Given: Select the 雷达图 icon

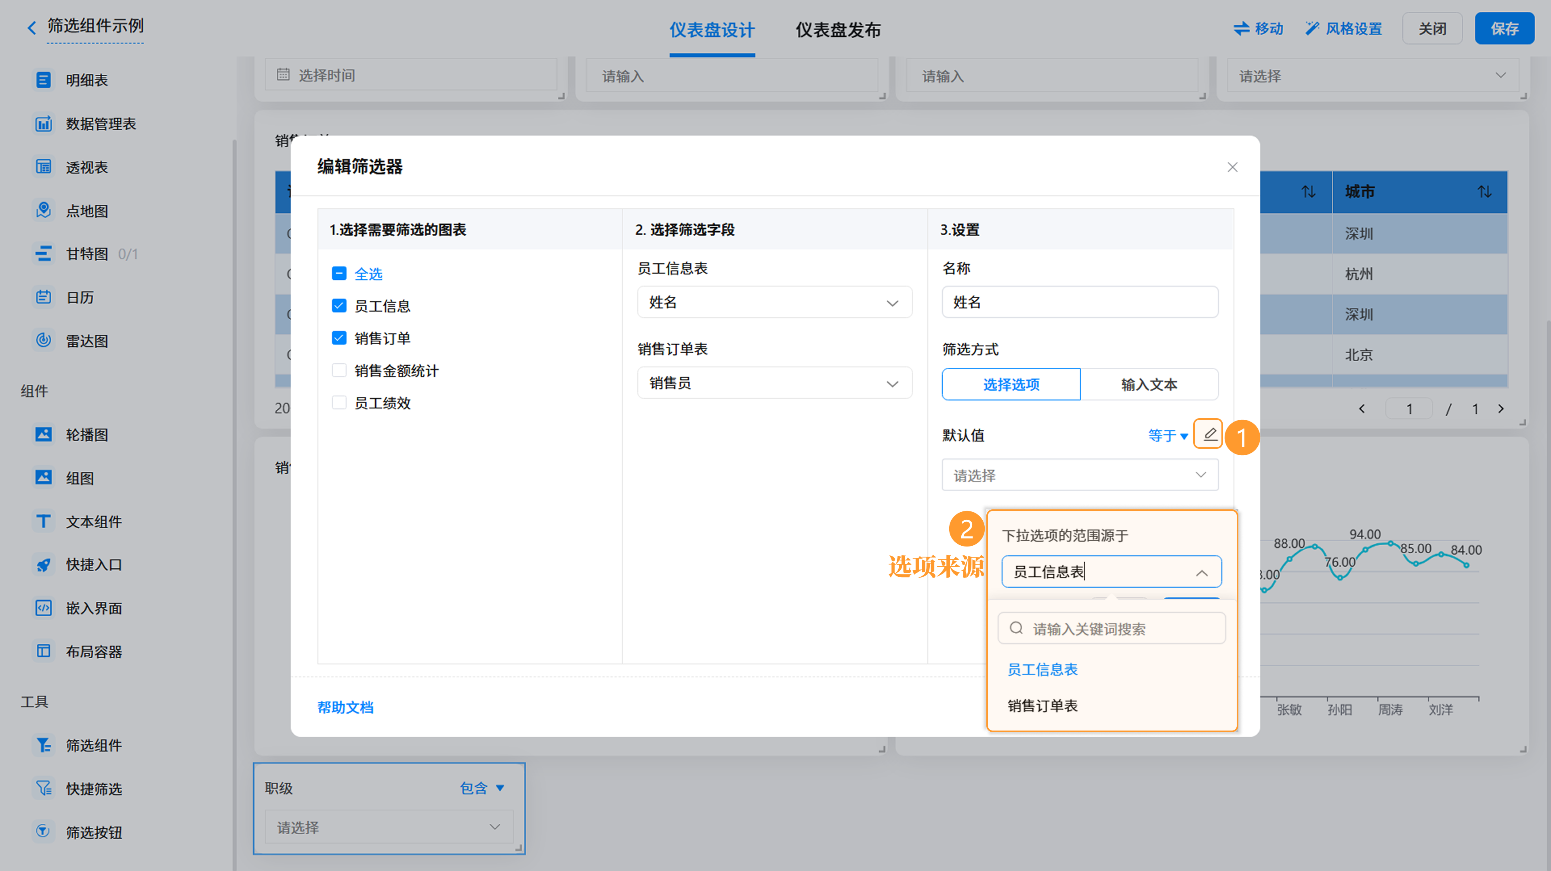Looking at the screenshot, I should (x=43, y=341).
